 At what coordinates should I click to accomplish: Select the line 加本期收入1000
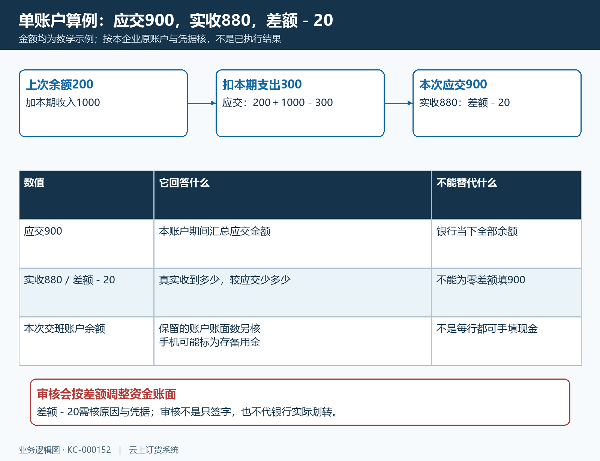coord(63,103)
